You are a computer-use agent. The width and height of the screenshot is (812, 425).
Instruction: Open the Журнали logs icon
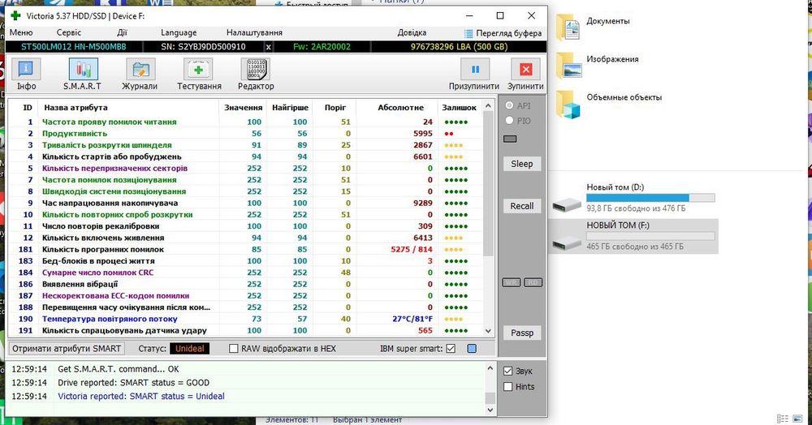point(140,69)
